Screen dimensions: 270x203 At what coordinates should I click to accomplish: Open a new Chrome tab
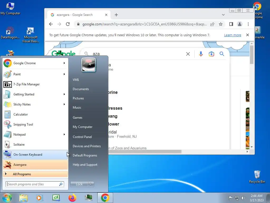[x=116, y=15]
